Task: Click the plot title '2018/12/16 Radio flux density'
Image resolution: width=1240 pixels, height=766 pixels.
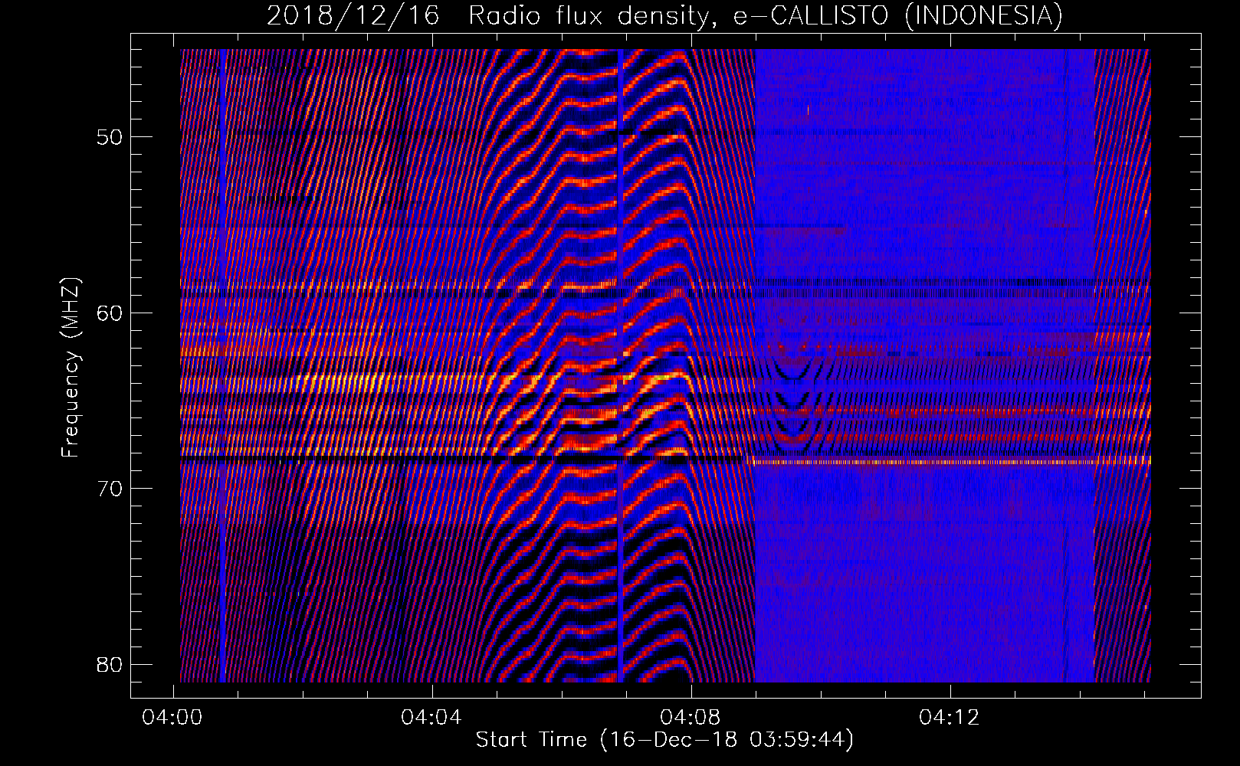Action: point(491,16)
